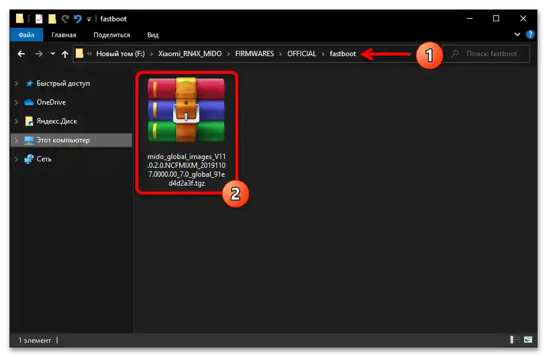
Task: Expand the Этот компьютер tree node
Action: pyautogui.click(x=16, y=140)
